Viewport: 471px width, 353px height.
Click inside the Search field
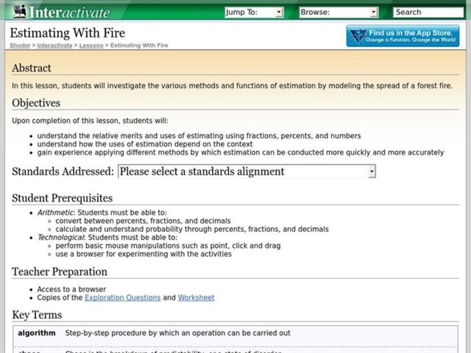[x=427, y=11]
